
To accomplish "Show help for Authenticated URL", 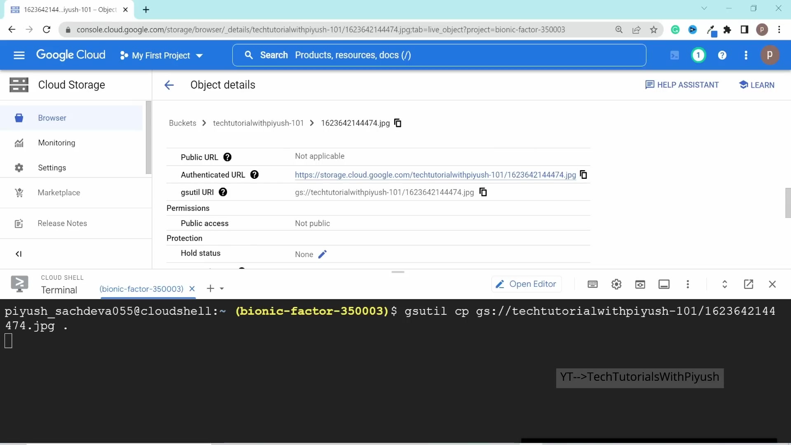I will 255,175.
